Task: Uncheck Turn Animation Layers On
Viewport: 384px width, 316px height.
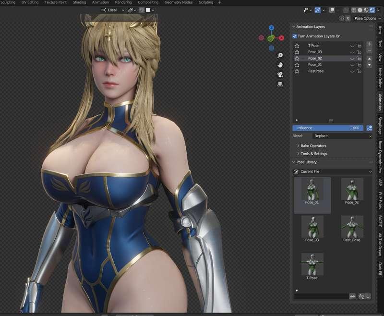Action: tap(295, 36)
